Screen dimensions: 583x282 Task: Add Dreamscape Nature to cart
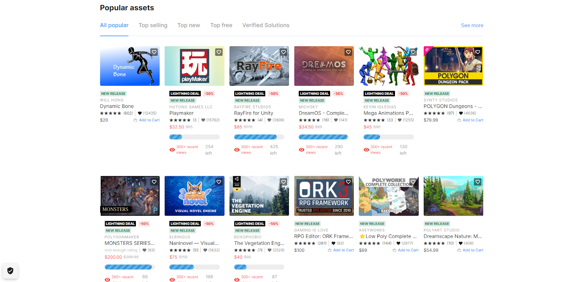tap(470, 250)
